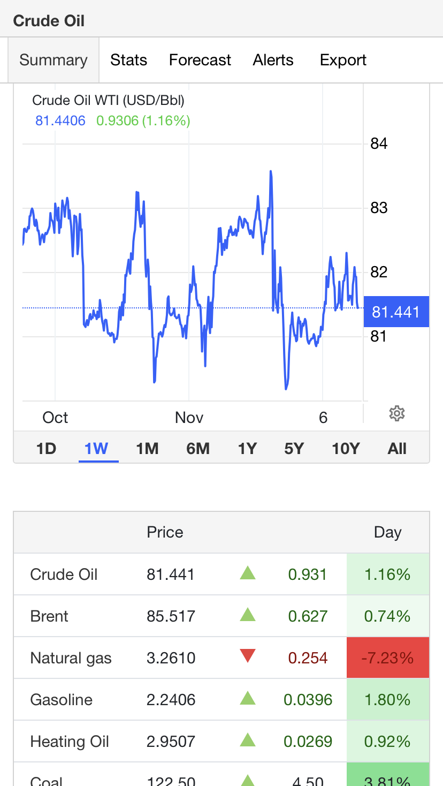
Task: Click the 81.441 current price label on chart
Action: pos(396,312)
